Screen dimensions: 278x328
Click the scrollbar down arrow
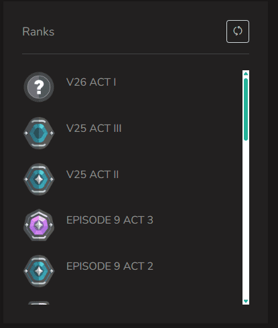(x=246, y=301)
